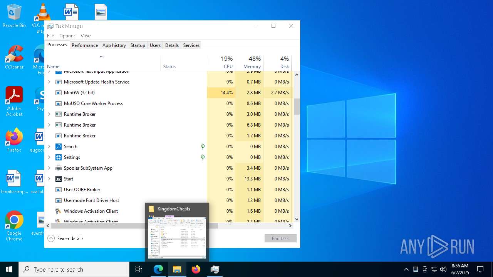
Task: Click the End task button
Action: [280, 239]
